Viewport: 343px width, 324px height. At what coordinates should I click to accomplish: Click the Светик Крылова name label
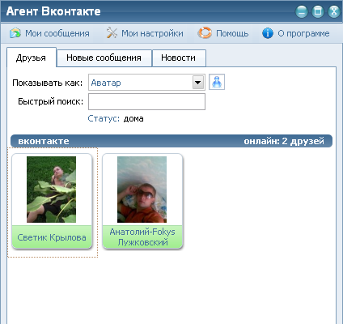tap(52, 237)
